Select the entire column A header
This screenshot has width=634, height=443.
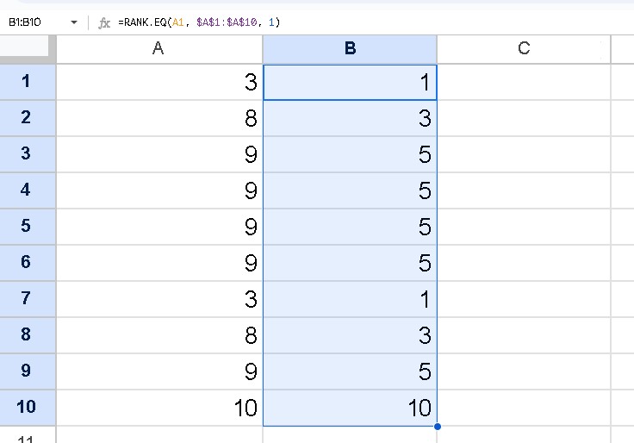(158, 49)
